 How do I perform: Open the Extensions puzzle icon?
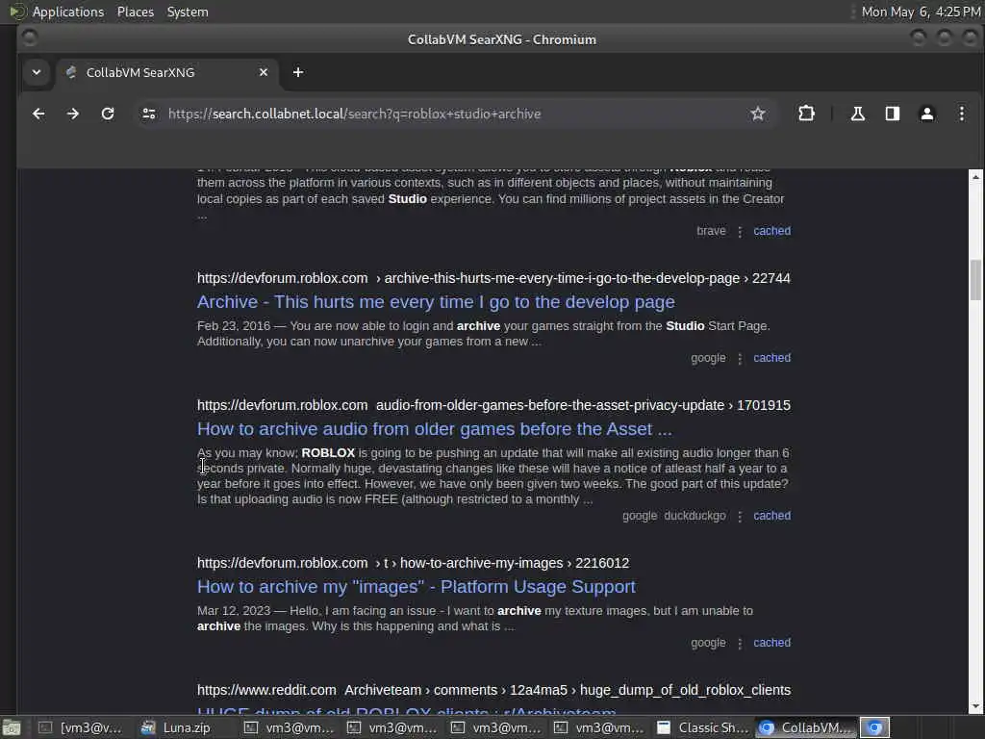point(806,114)
